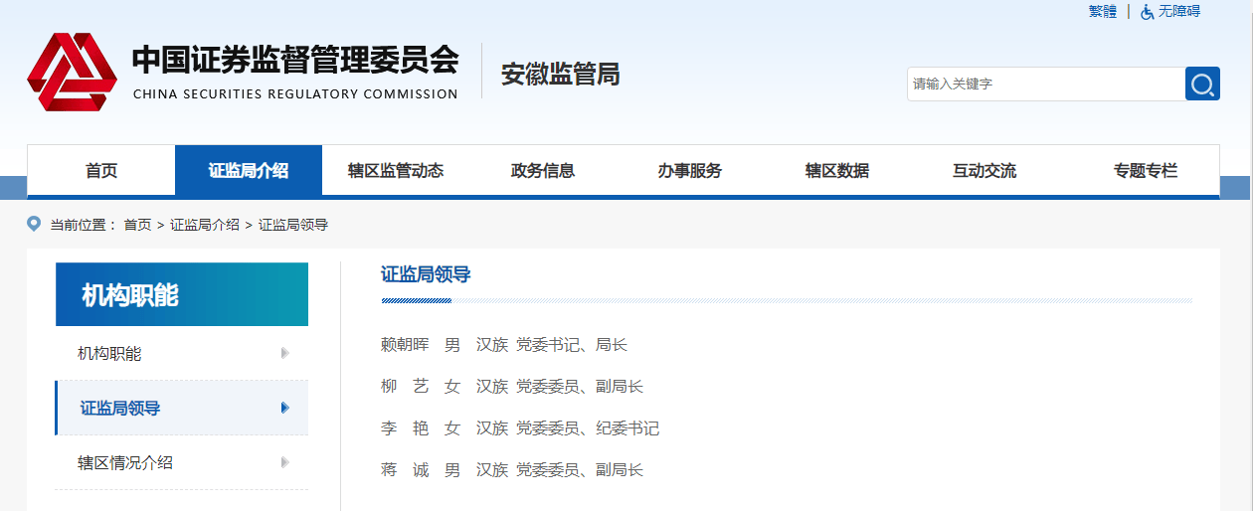Click the magnifier search button
Viewport: 1253px width, 511px height.
click(1202, 85)
